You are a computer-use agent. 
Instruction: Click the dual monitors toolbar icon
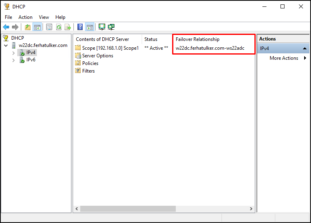(x=111, y=27)
